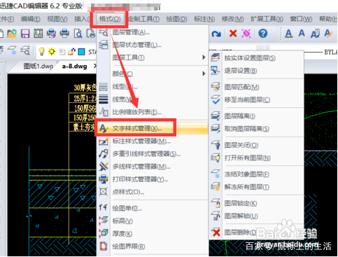Select 取消图层隔离(S) unisolate layers

coord(246,129)
